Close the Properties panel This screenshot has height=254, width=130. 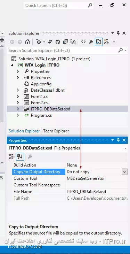pos(124,140)
